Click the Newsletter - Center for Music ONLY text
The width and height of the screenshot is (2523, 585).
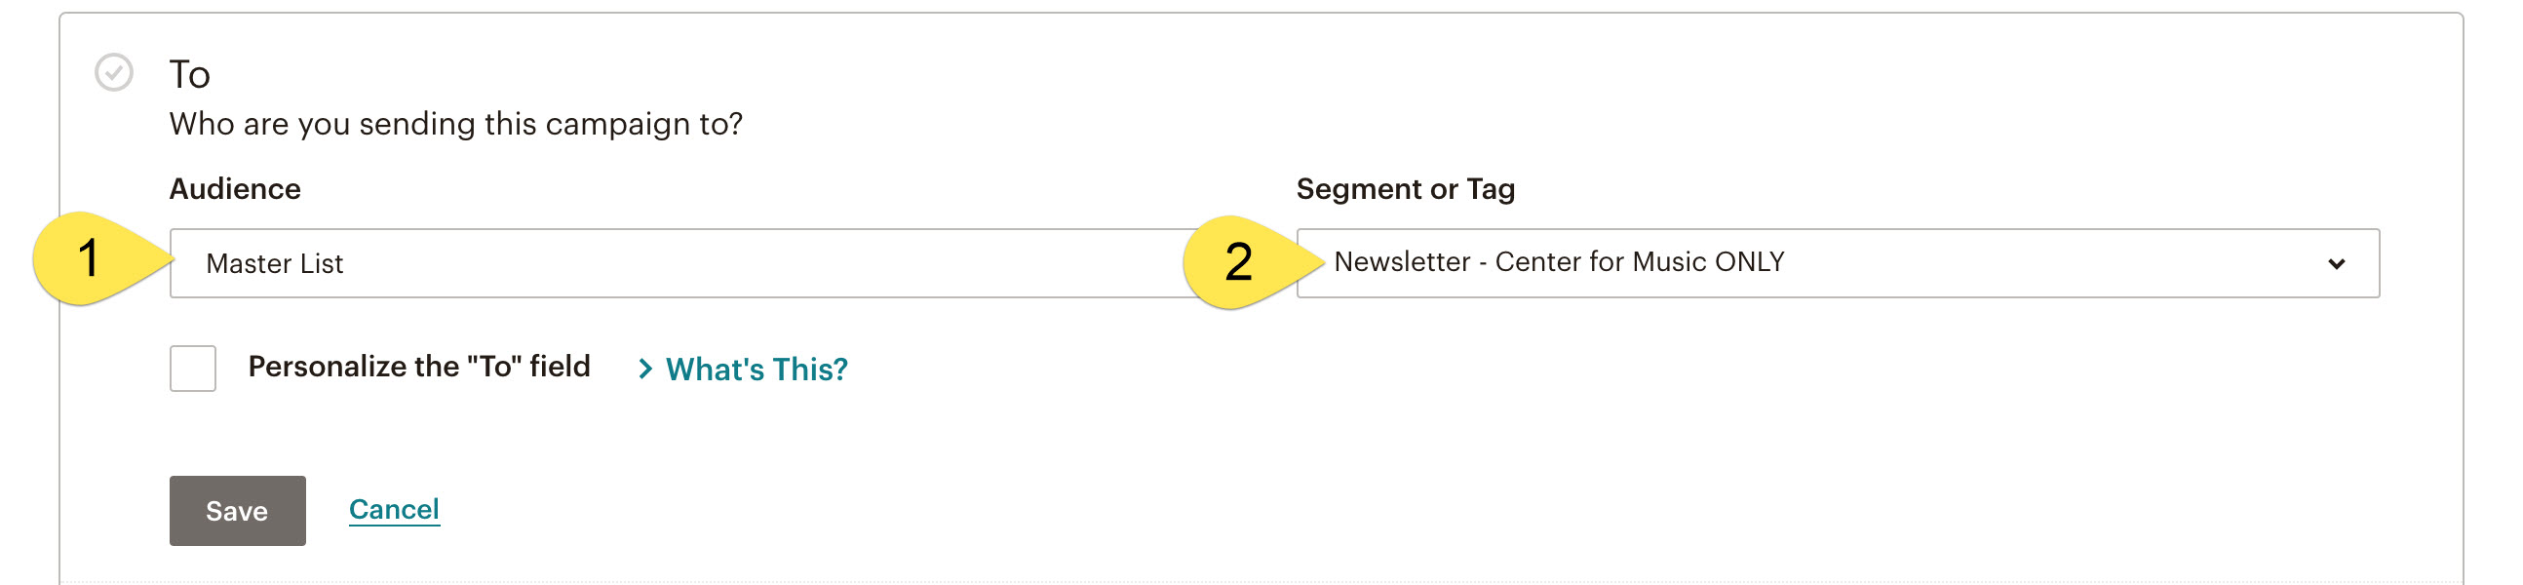1559,262
